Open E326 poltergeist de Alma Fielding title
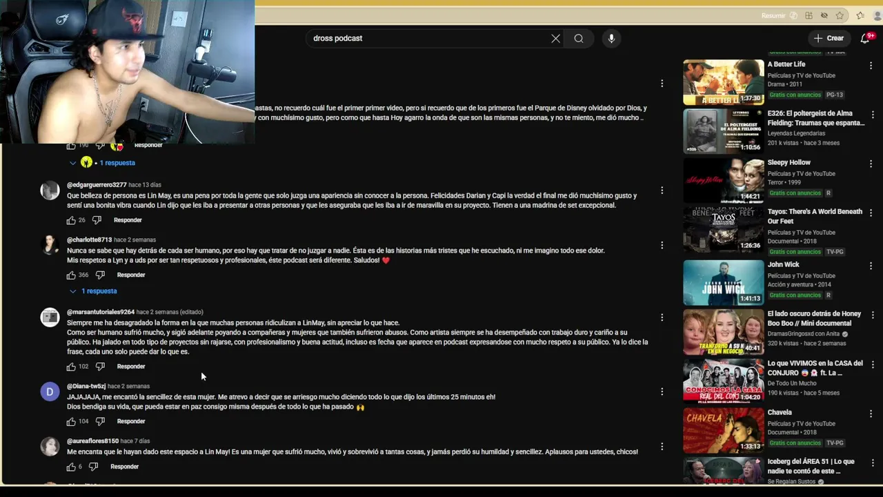The height and width of the screenshot is (497, 883). click(x=816, y=118)
